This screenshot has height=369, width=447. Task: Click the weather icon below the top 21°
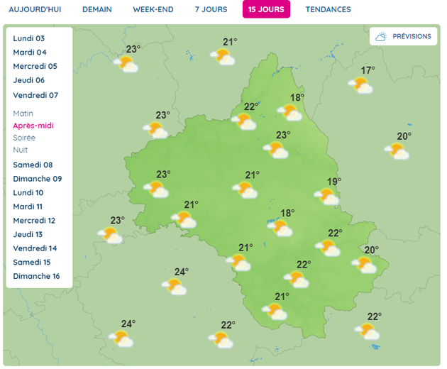pyautogui.click(x=223, y=57)
